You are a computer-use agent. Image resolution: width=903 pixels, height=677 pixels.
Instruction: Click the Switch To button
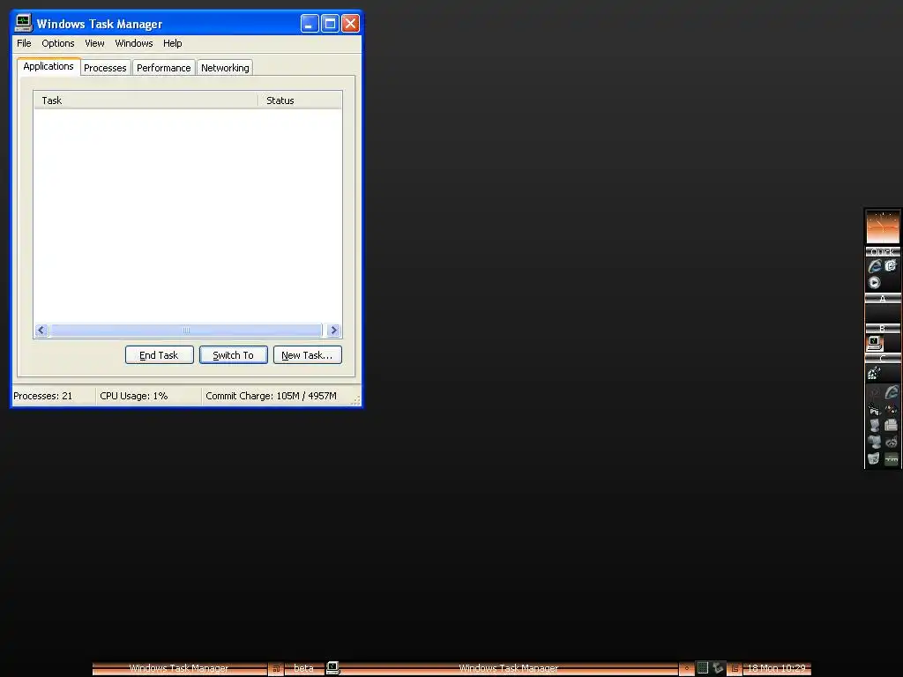(233, 355)
